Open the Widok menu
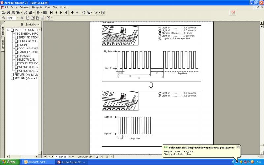The height and width of the screenshot is (165, 264). pyautogui.click(x=48, y=7)
